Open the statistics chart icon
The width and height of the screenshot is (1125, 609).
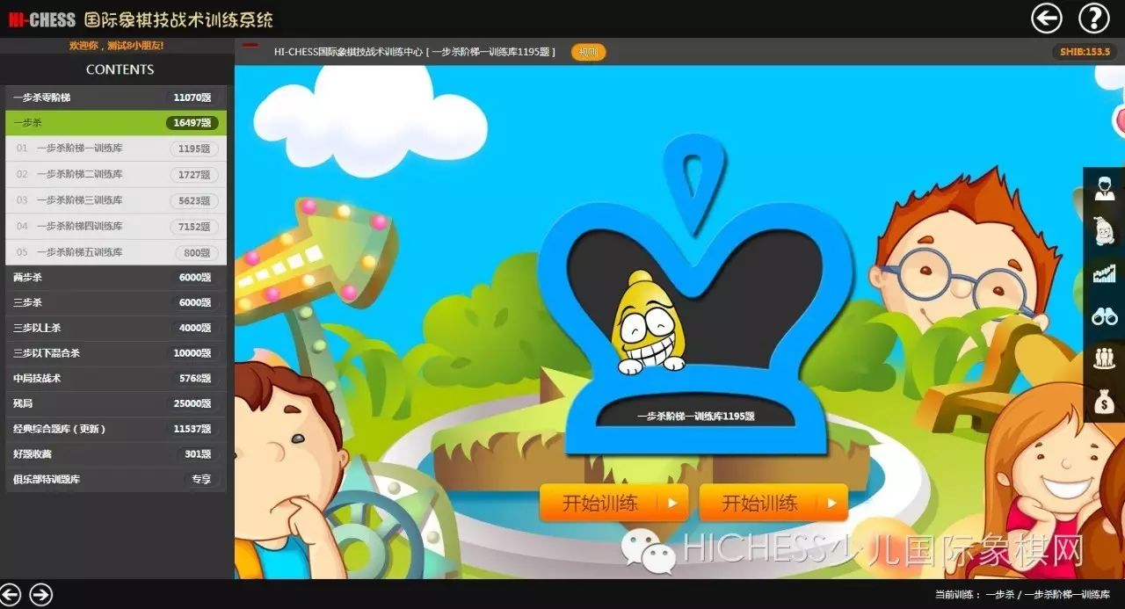pyautogui.click(x=1104, y=273)
